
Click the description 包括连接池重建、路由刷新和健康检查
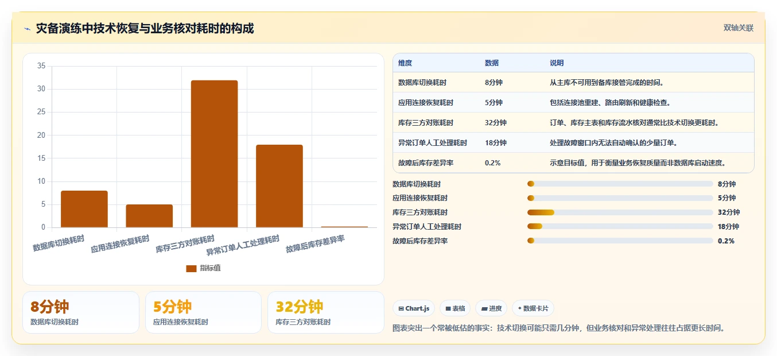tap(610, 103)
